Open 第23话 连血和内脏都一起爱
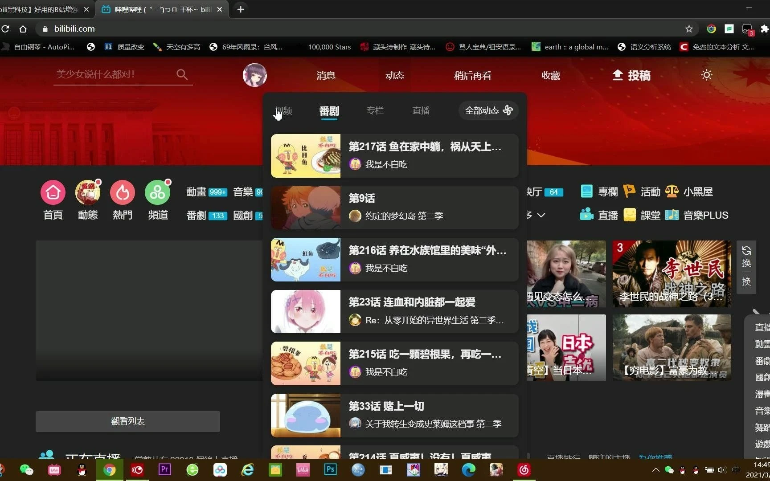The image size is (770, 481). (394, 312)
